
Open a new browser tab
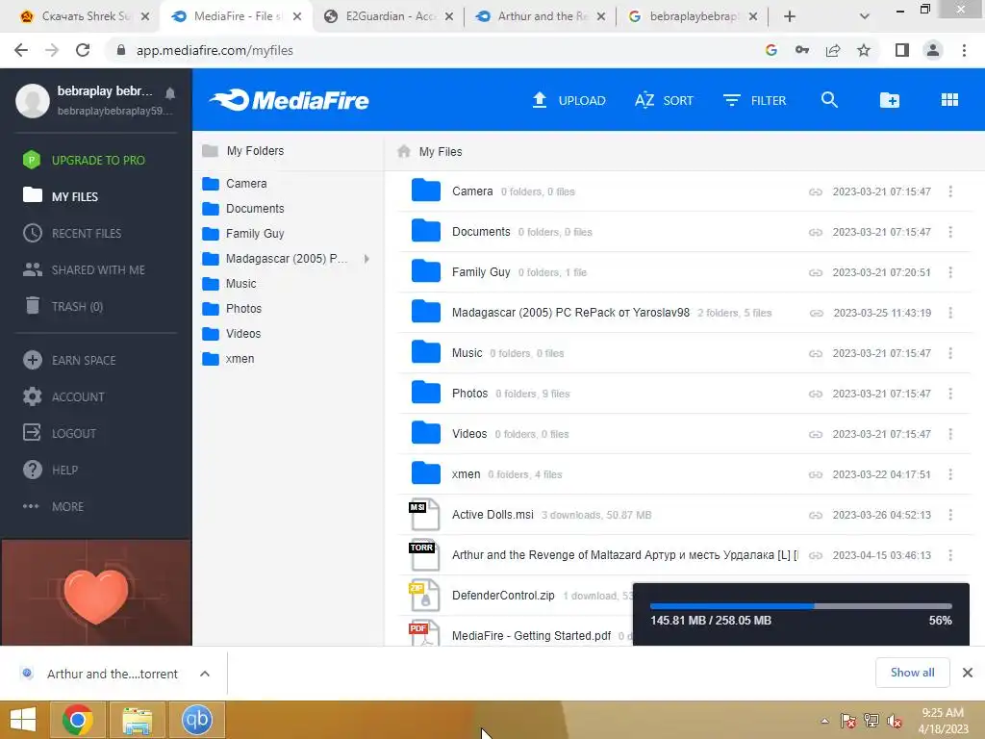pyautogui.click(x=790, y=16)
